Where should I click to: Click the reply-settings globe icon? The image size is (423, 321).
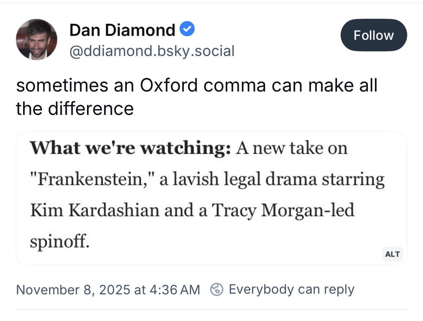point(217,289)
